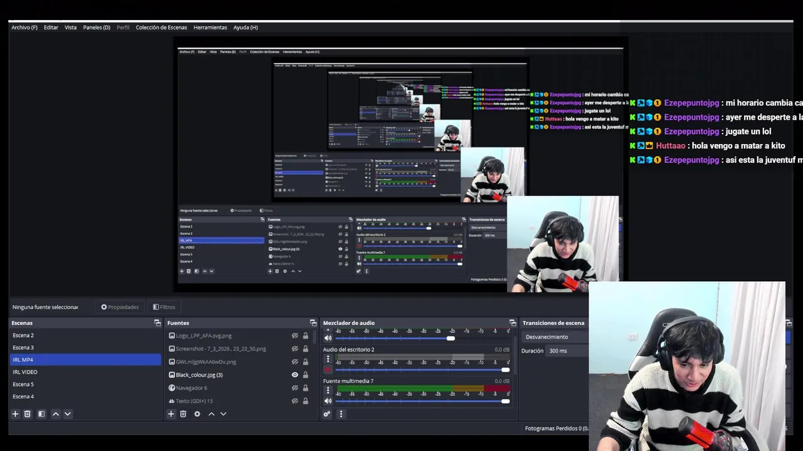Click the browser icon of Navegador 6
Screen dimensions: 803x451
172,388
